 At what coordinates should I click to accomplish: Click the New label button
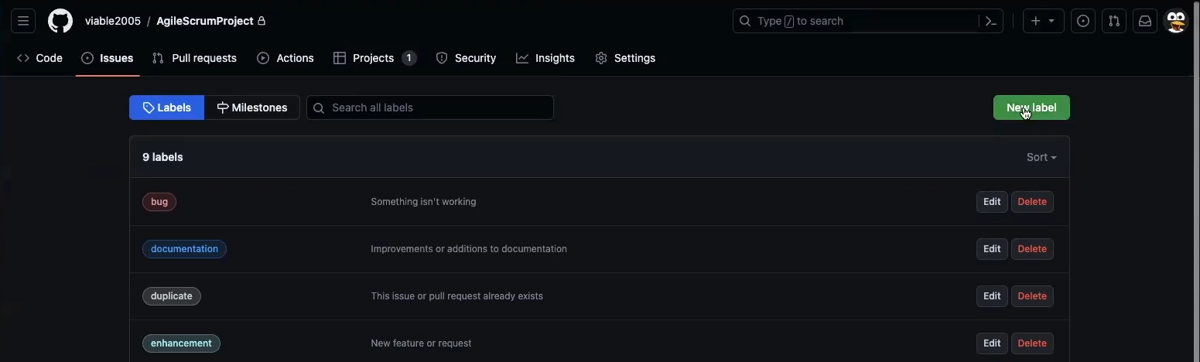pos(1031,108)
